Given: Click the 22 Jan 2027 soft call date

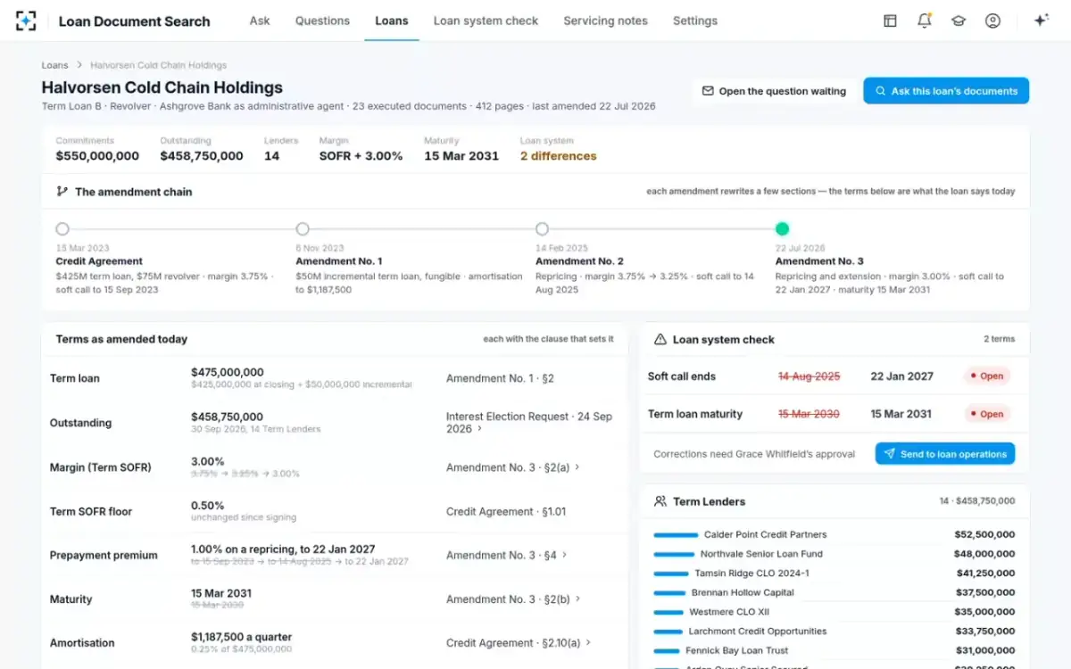Looking at the screenshot, I should coord(901,376).
